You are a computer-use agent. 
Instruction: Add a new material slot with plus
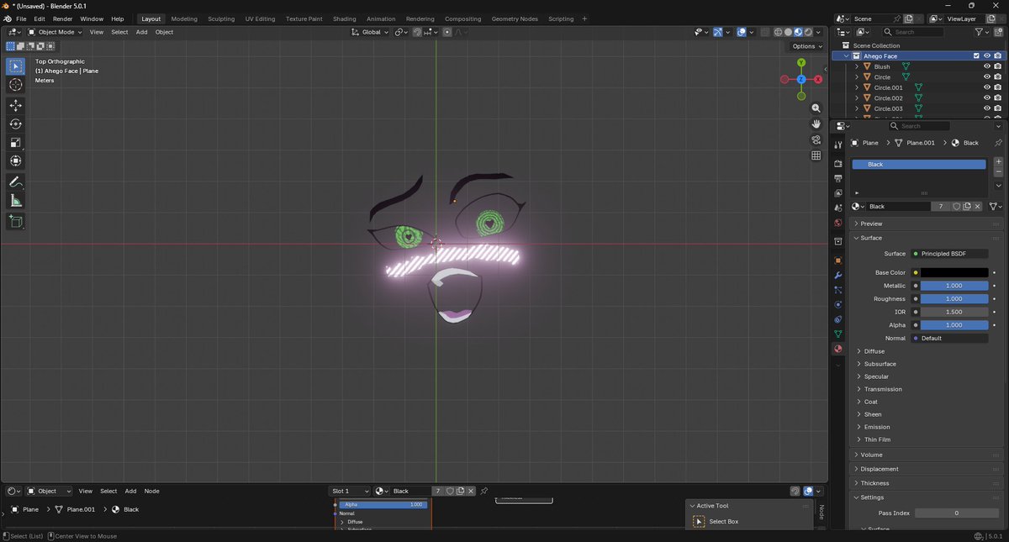pos(998,161)
